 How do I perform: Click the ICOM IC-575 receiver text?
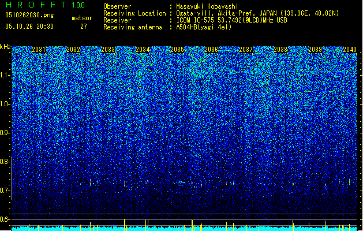click(x=231, y=20)
